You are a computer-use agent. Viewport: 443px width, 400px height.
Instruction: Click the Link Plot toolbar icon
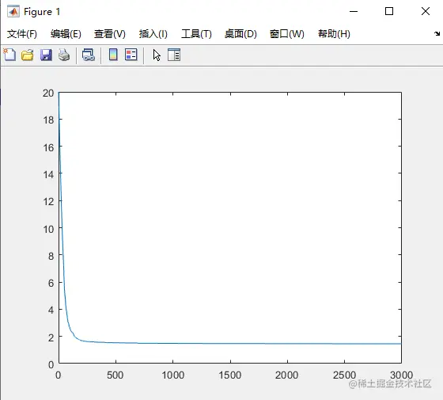pyautogui.click(x=89, y=55)
